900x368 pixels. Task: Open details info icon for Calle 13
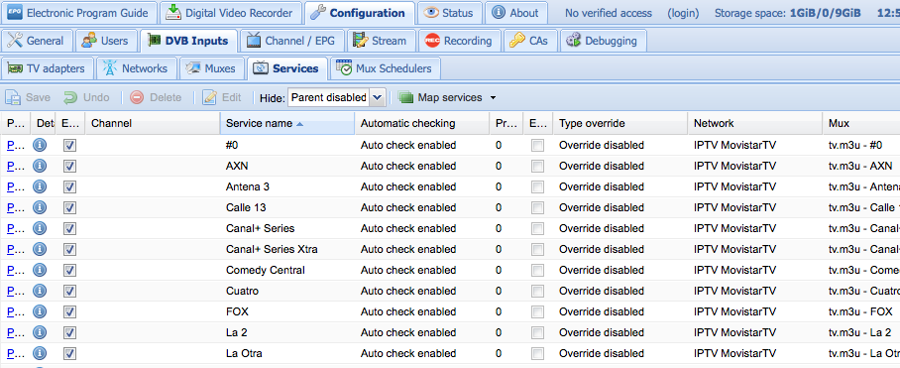click(40, 207)
